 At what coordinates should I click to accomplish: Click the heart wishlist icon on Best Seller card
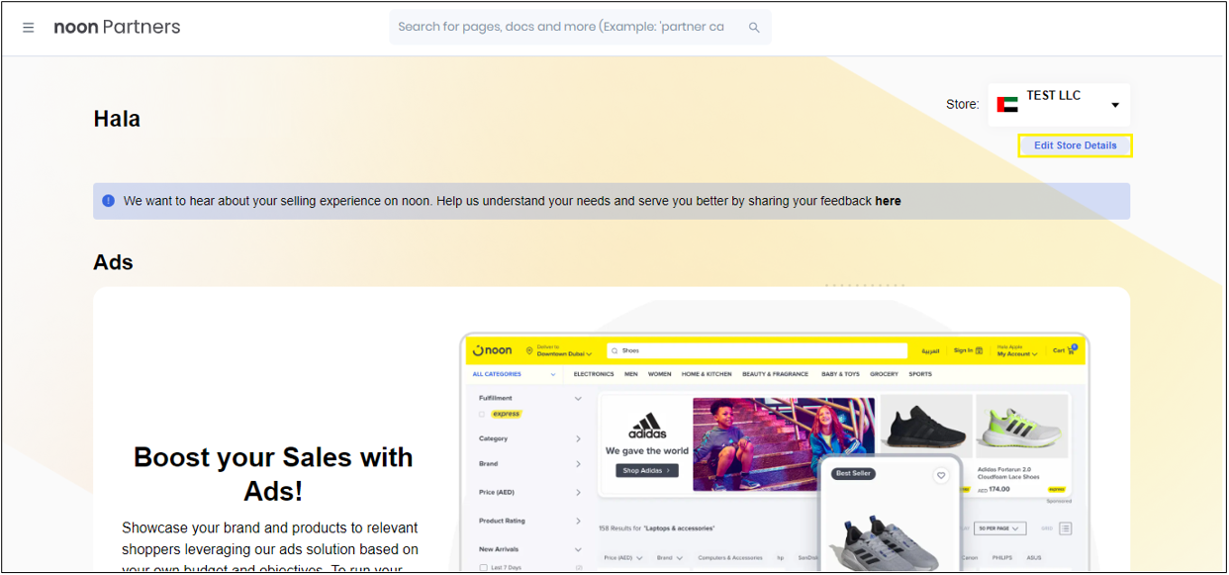(941, 476)
